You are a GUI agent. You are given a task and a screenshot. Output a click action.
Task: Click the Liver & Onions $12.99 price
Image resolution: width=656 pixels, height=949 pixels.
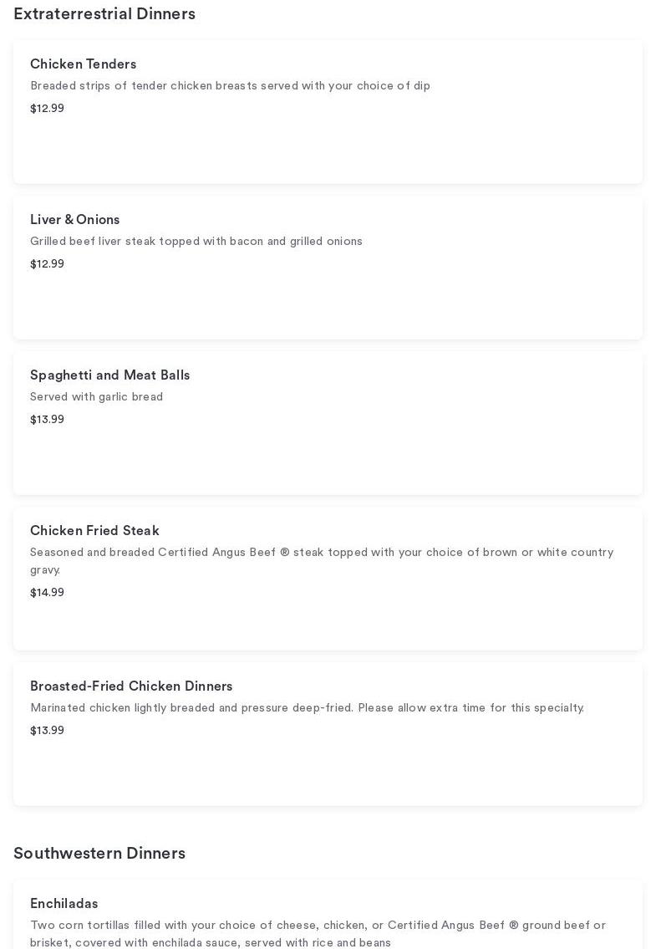click(x=47, y=264)
